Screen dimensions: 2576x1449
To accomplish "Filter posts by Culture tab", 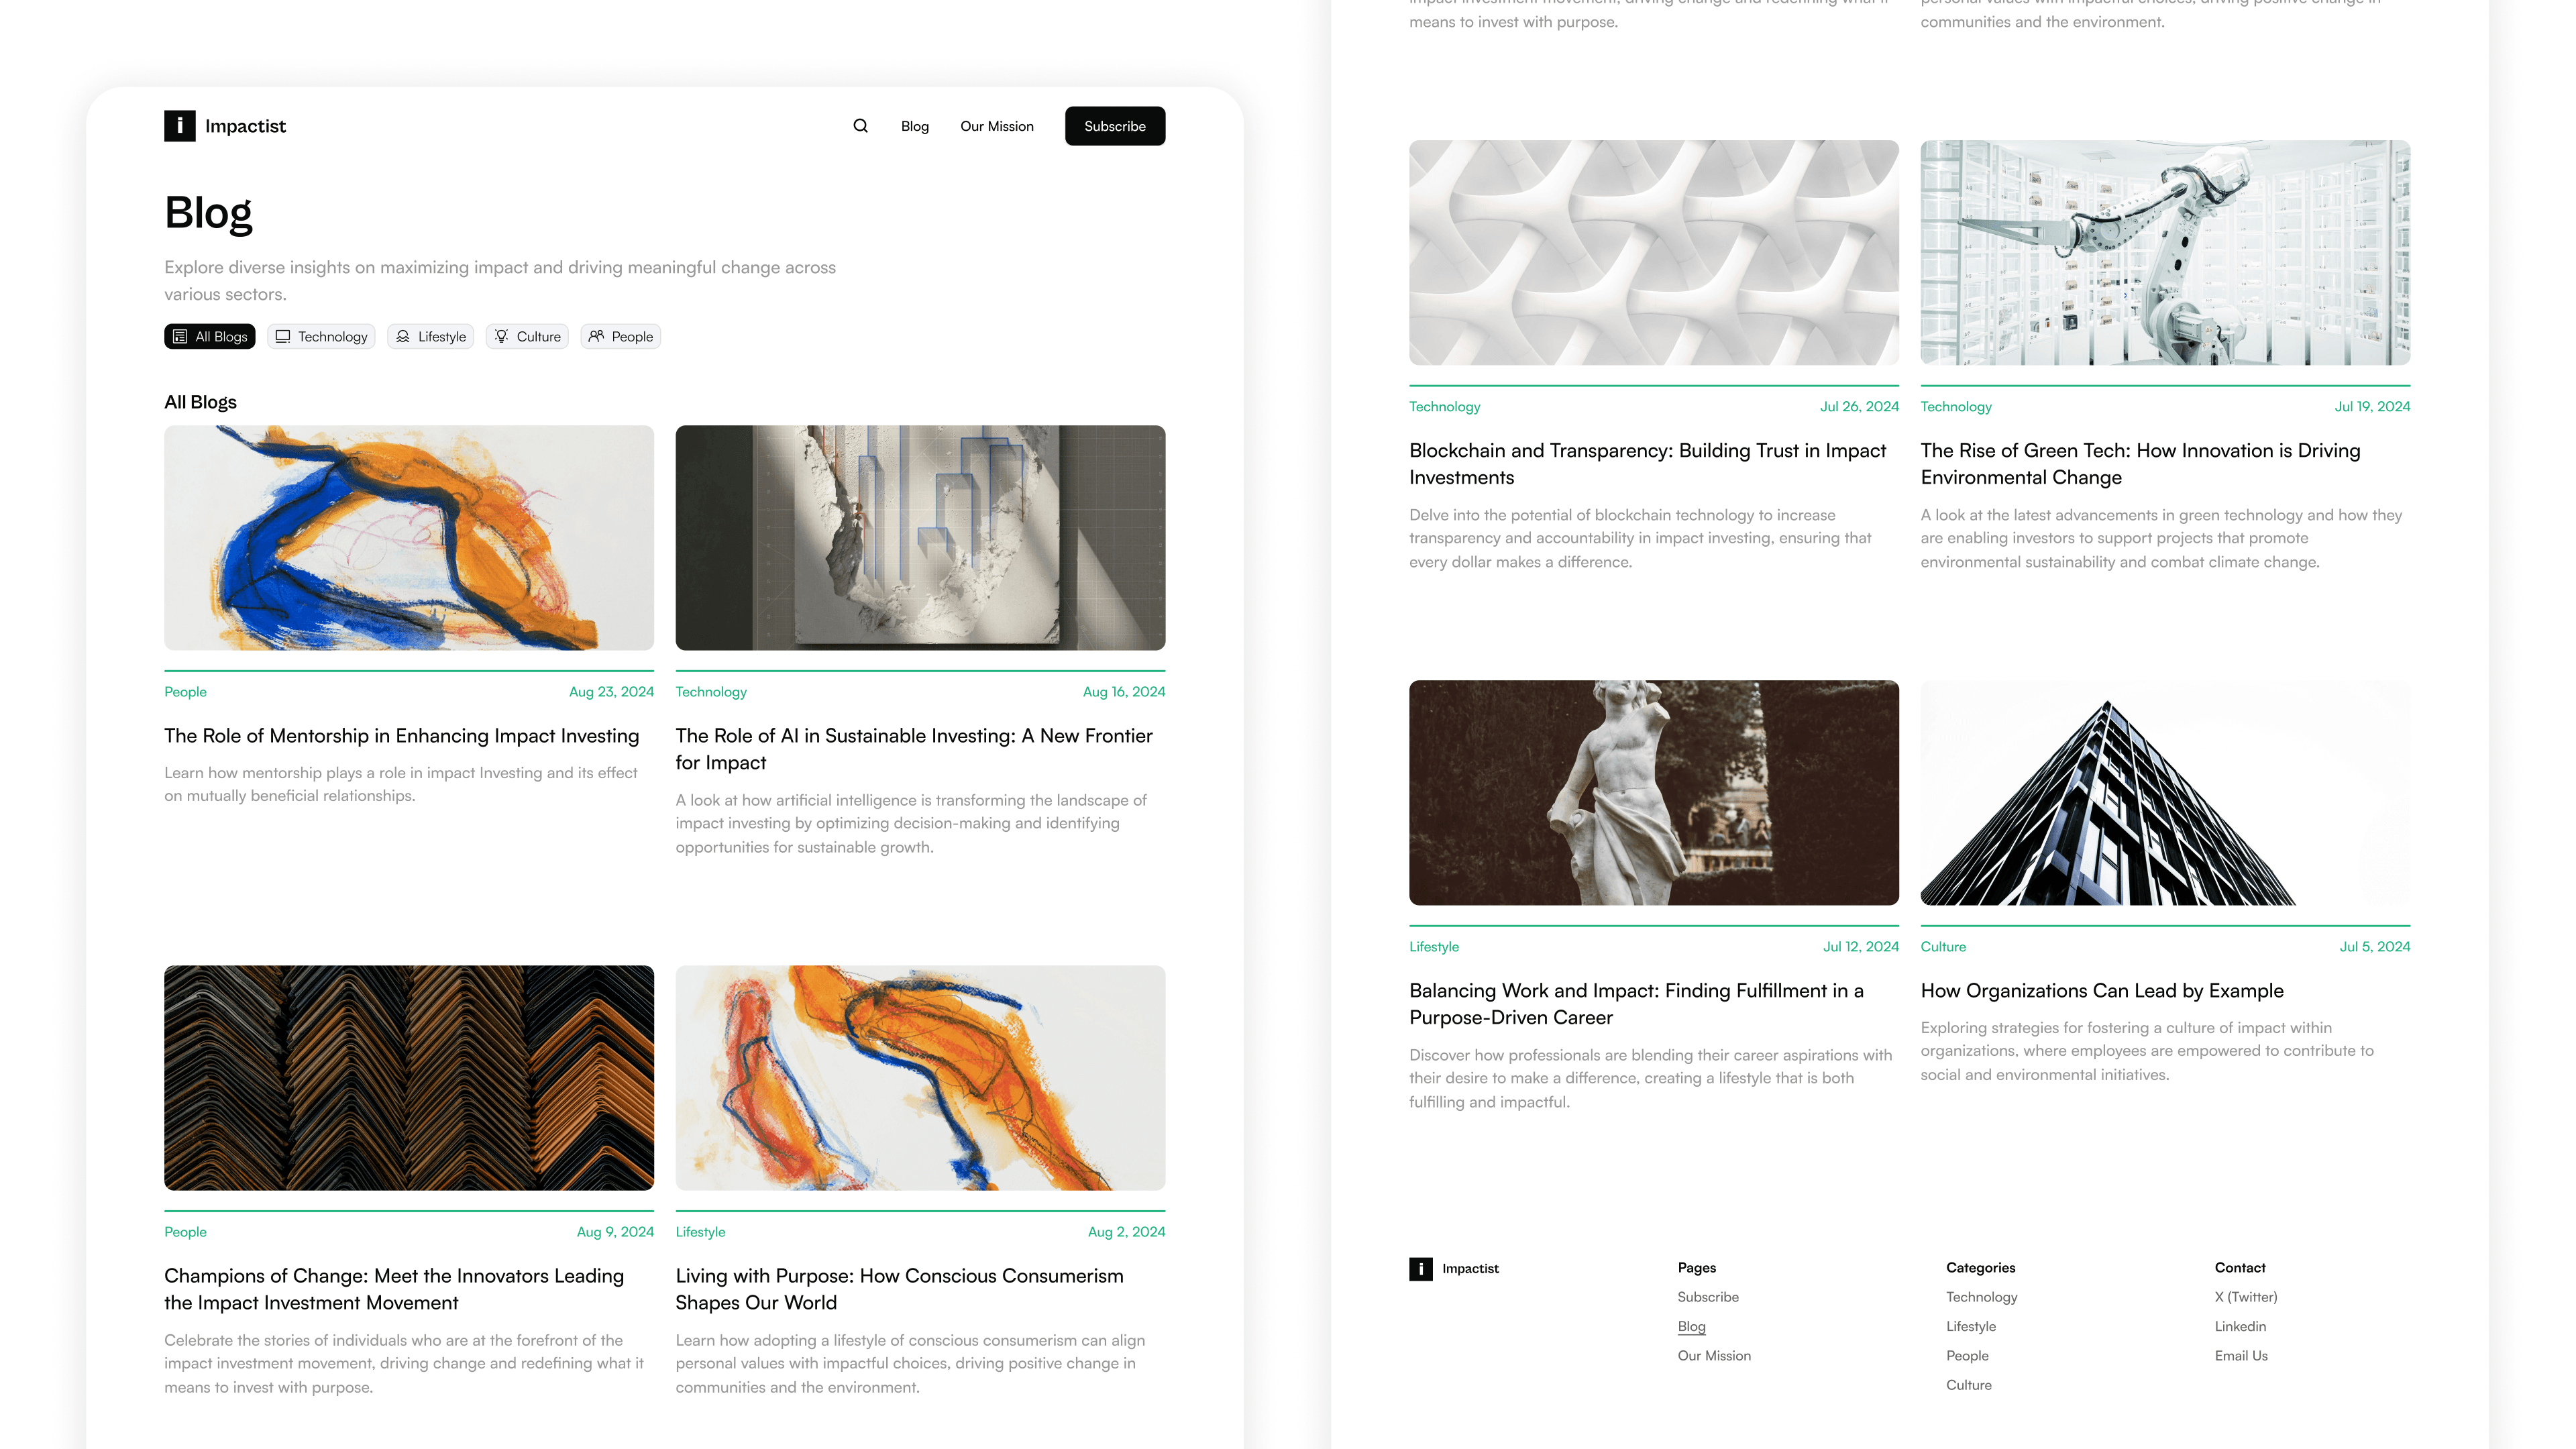I will 527,337.
